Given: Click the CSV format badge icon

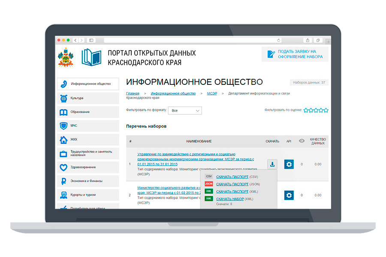Looking at the screenshot, I should point(209,176).
